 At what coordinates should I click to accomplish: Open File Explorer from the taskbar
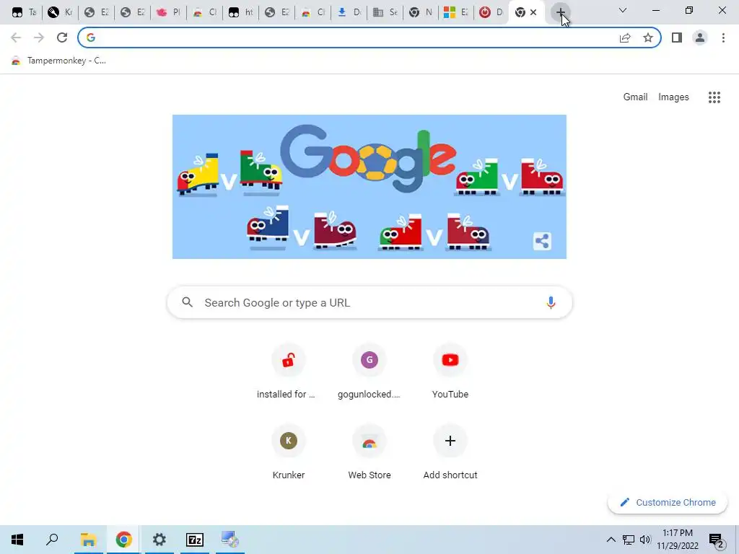tap(88, 540)
